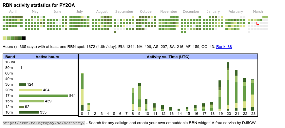Image resolution: width=285 pixels, height=128 pixels.
Task: Click the stacked bar for hour 21
Action: click(236, 90)
